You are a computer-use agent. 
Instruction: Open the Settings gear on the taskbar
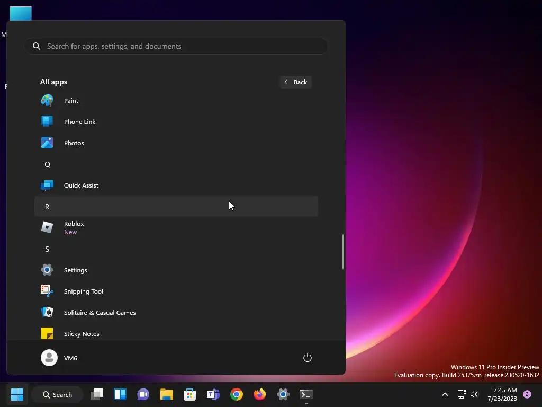pos(283,394)
